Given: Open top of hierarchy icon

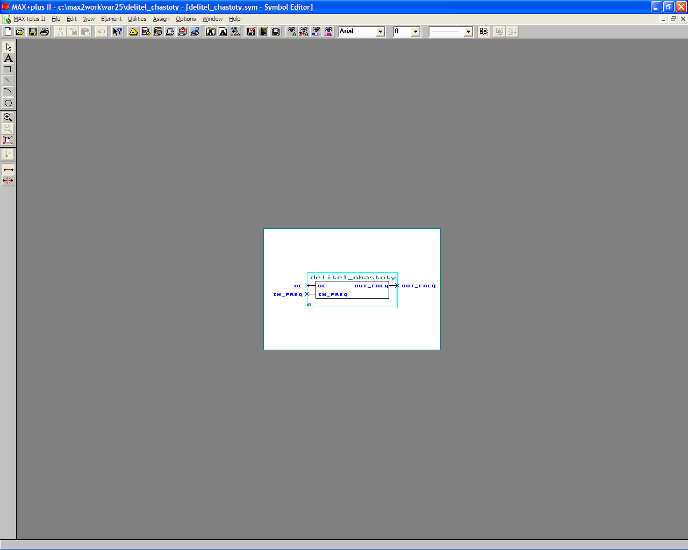Looking at the screenshot, I should 235,32.
